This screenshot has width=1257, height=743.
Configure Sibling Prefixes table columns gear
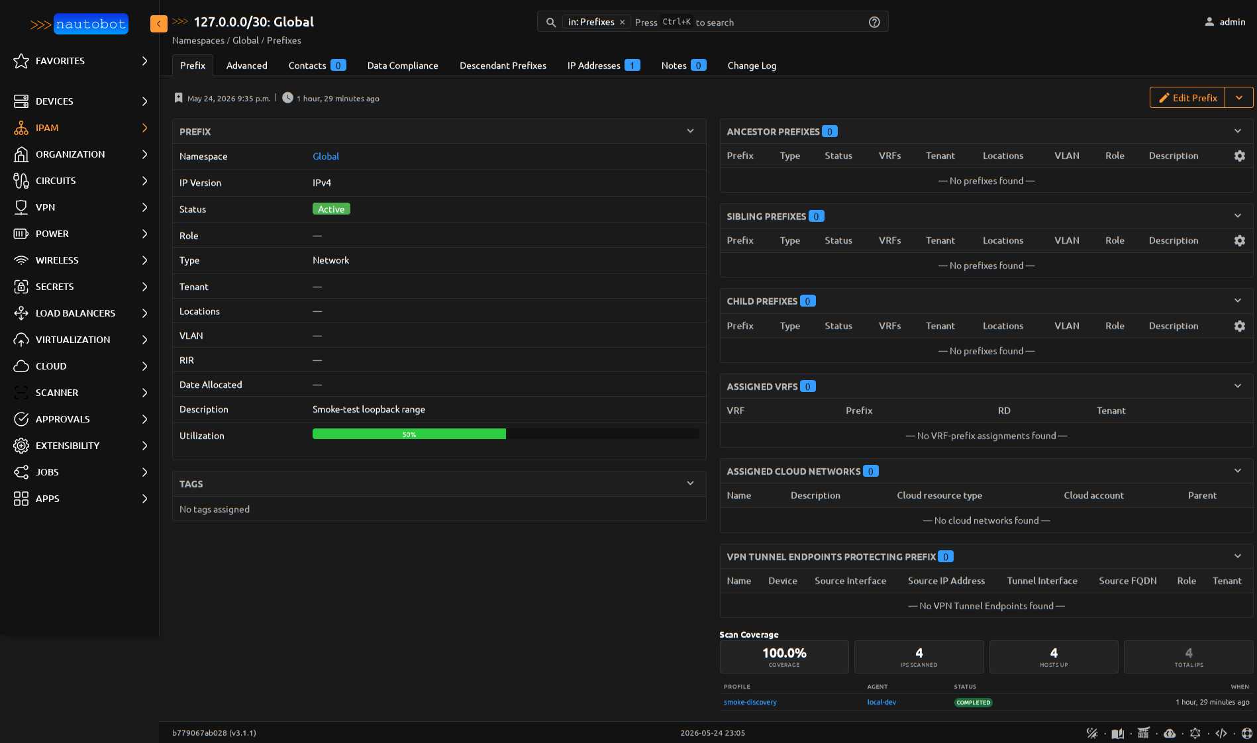1240,241
